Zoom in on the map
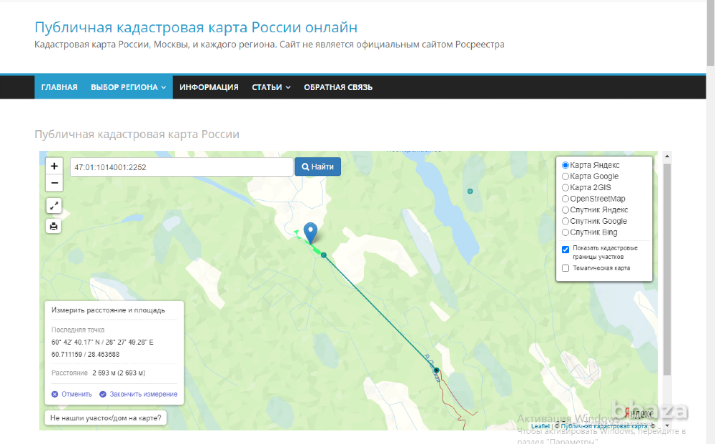715x444 pixels. pyautogui.click(x=54, y=166)
